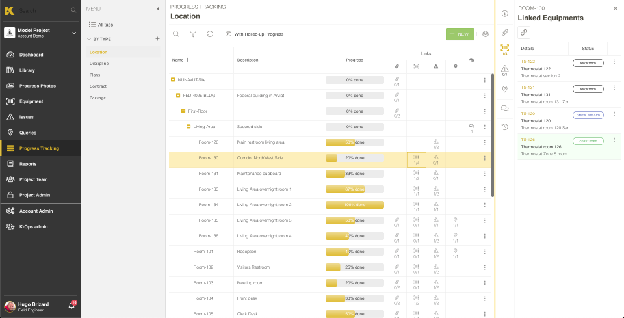Open table settings gear icon
Screen dimensions: 624x318
click(x=485, y=34)
